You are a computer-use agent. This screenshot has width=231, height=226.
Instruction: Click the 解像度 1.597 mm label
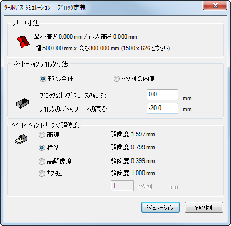pyautogui.click(x=133, y=134)
